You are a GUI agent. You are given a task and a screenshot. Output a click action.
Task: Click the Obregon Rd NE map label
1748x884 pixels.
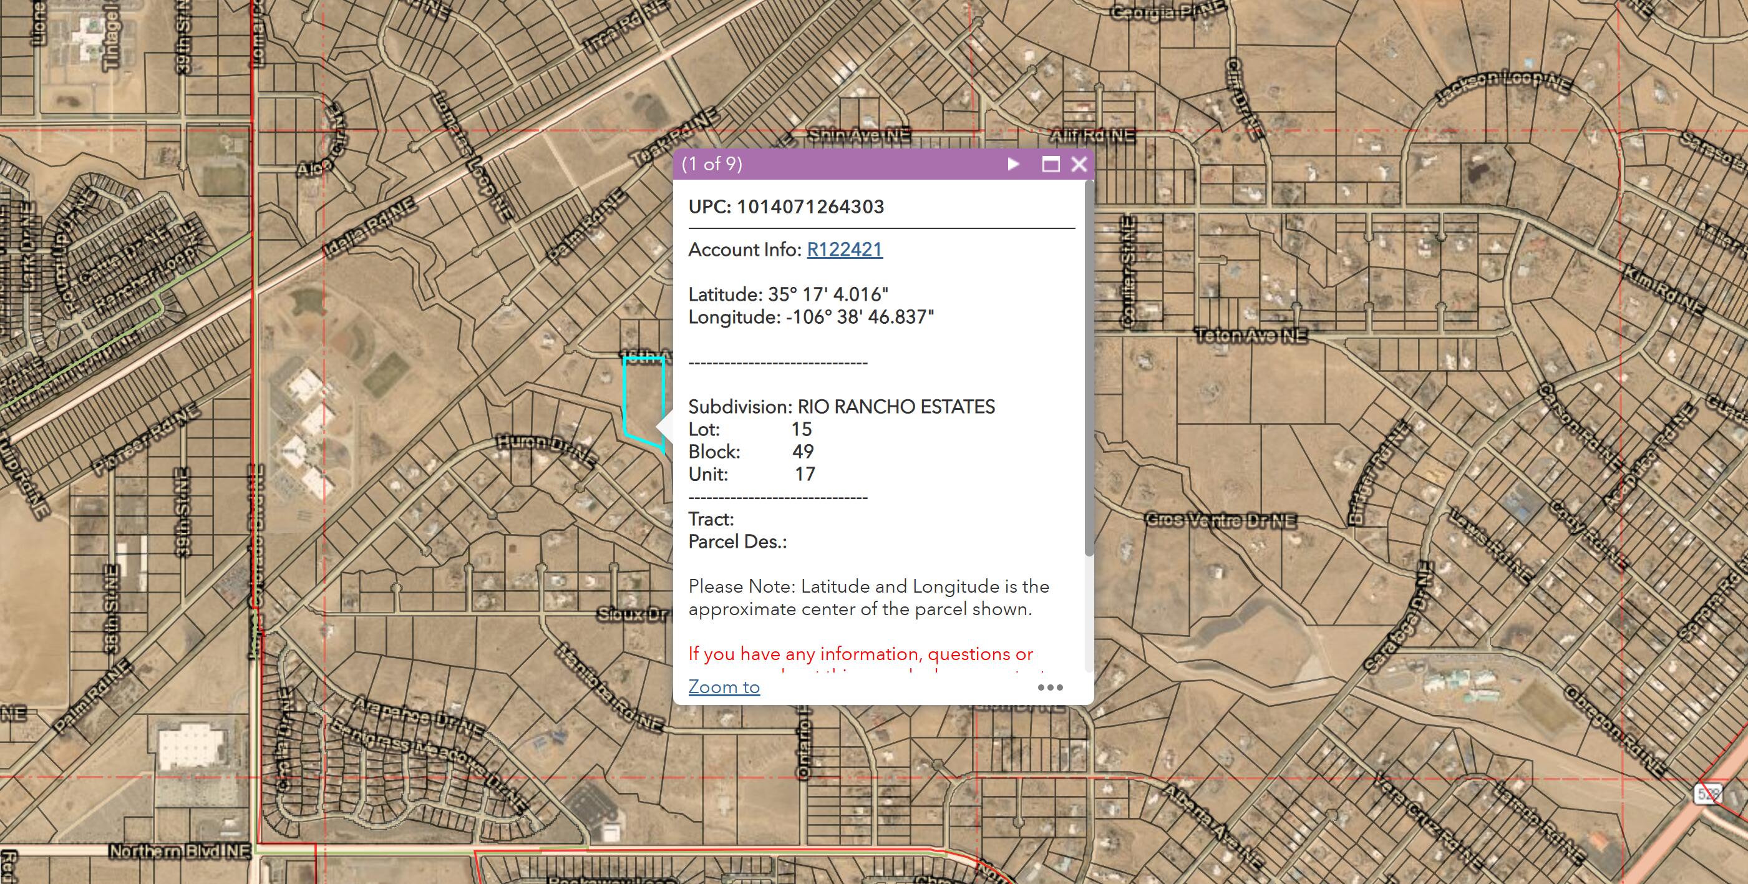pos(1615,731)
